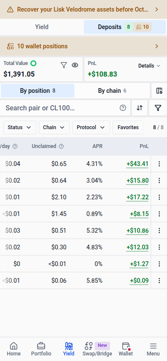Click the help icon in the search box

123,108
